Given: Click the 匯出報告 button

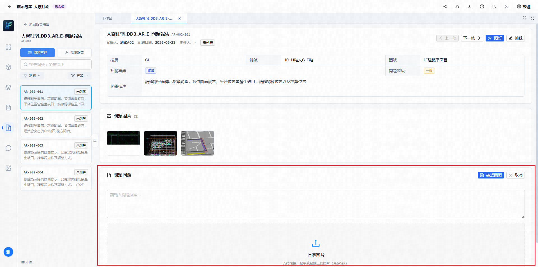Looking at the screenshot, I should (74, 53).
